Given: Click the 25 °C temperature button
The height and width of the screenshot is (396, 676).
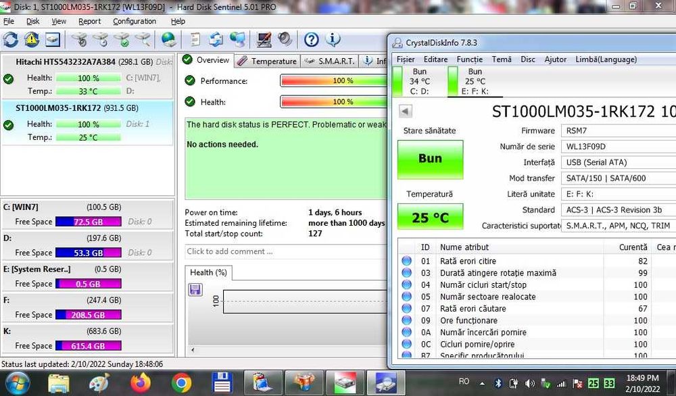Looking at the screenshot, I should coord(430,217).
